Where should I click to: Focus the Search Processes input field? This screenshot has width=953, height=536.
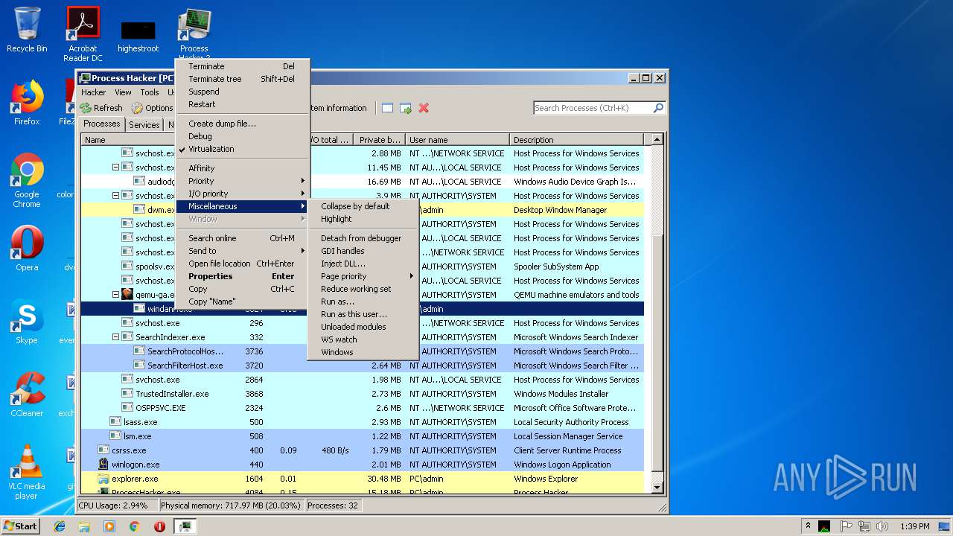pos(593,108)
